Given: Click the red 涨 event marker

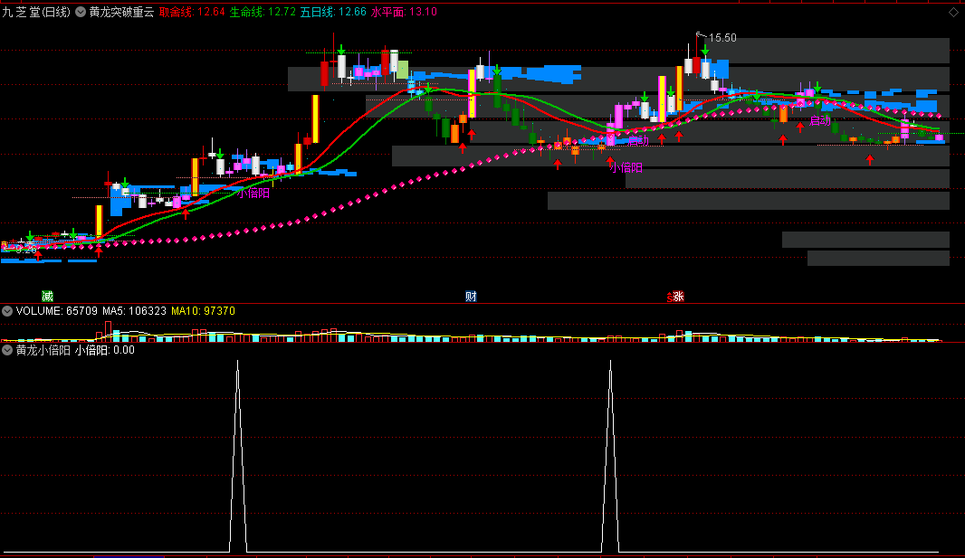Looking at the screenshot, I should pyautogui.click(x=676, y=297).
